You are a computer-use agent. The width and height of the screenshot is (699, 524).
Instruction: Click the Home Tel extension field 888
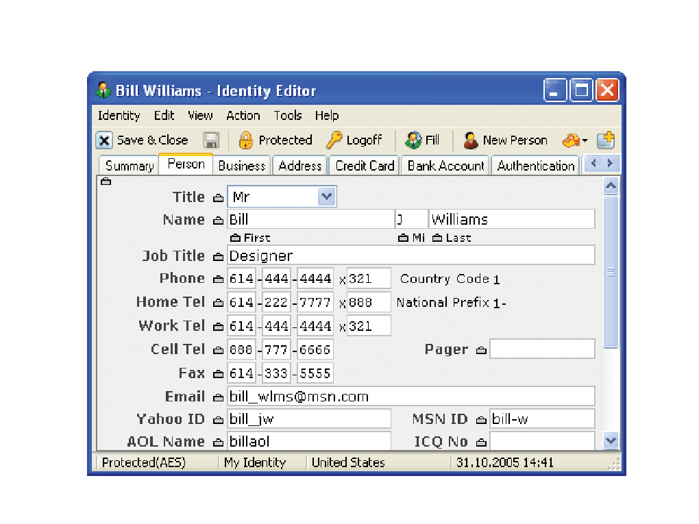click(x=369, y=303)
